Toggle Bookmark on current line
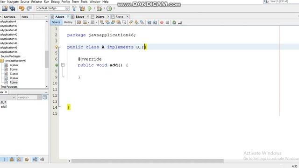 (x=142, y=22)
